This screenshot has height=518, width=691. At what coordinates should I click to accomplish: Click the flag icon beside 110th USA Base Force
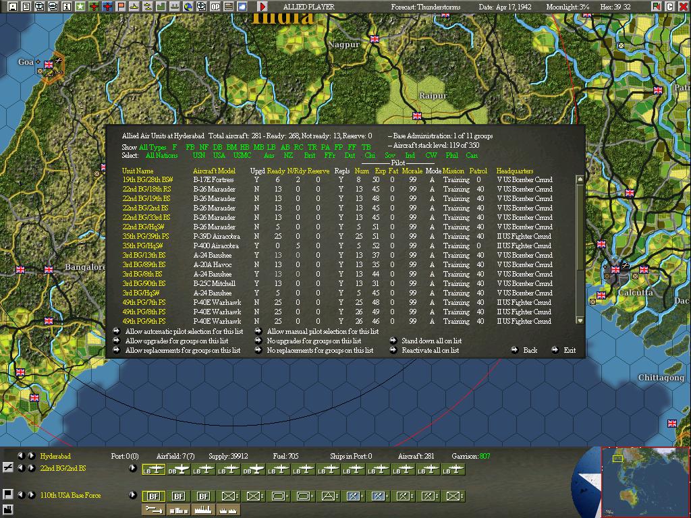tap(7, 494)
